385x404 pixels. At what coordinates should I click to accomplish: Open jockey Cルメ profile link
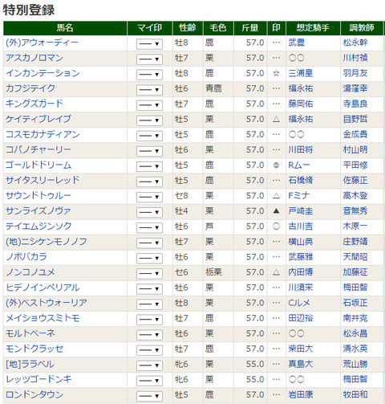coord(299,303)
